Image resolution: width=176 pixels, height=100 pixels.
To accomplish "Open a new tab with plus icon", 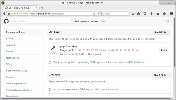I will coord(42,8).
